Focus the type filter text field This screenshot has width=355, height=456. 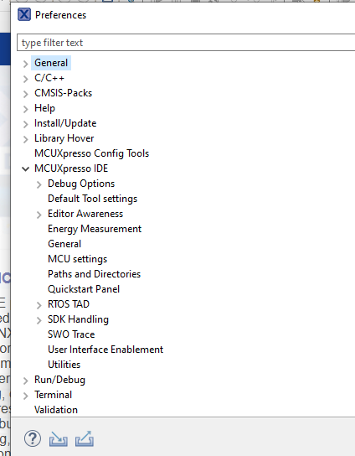[186, 43]
